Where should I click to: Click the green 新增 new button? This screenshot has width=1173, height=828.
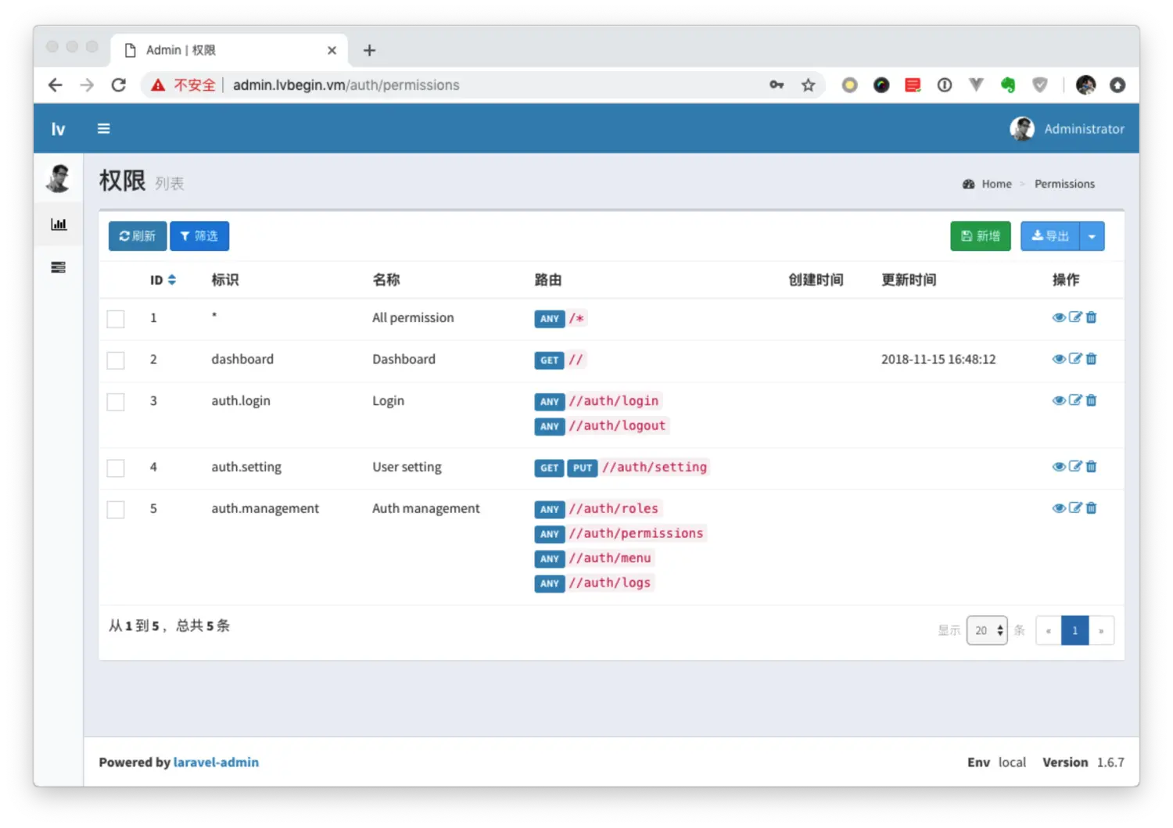(981, 236)
